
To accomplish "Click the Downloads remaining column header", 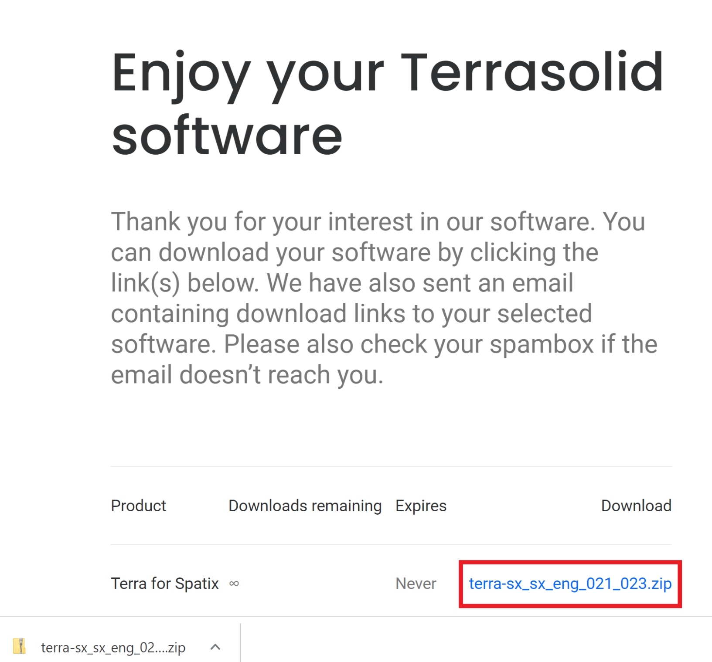I will [305, 506].
